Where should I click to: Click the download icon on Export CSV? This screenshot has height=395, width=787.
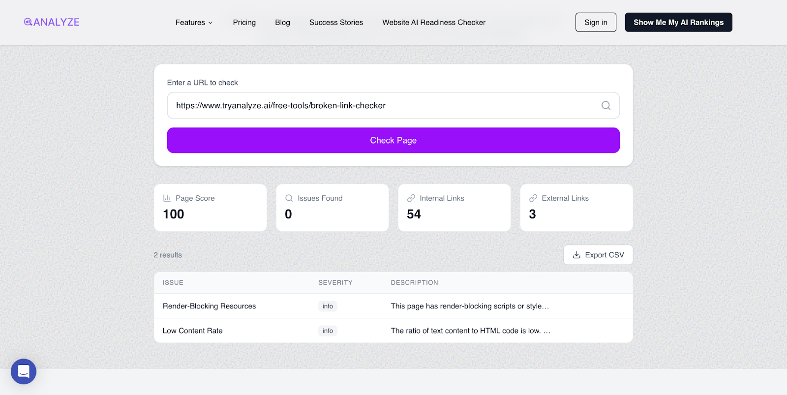point(576,255)
